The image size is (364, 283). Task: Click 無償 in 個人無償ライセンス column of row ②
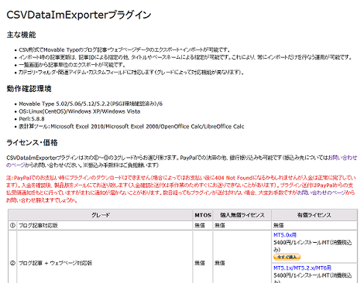[220, 263]
